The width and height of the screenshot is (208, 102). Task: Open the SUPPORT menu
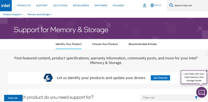click(x=42, y=5)
